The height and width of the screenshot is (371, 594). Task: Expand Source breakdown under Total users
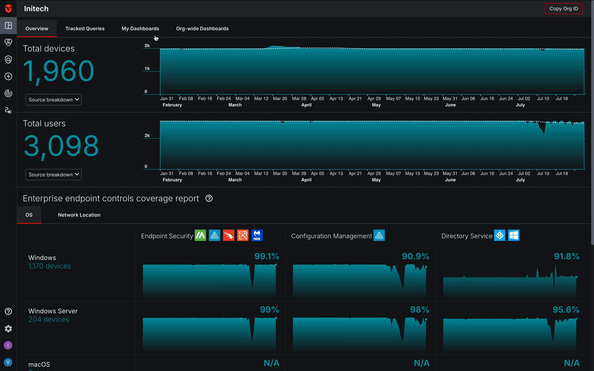tap(53, 175)
